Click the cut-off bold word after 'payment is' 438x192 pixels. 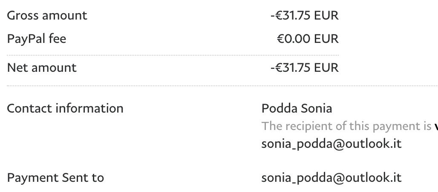coord(435,126)
